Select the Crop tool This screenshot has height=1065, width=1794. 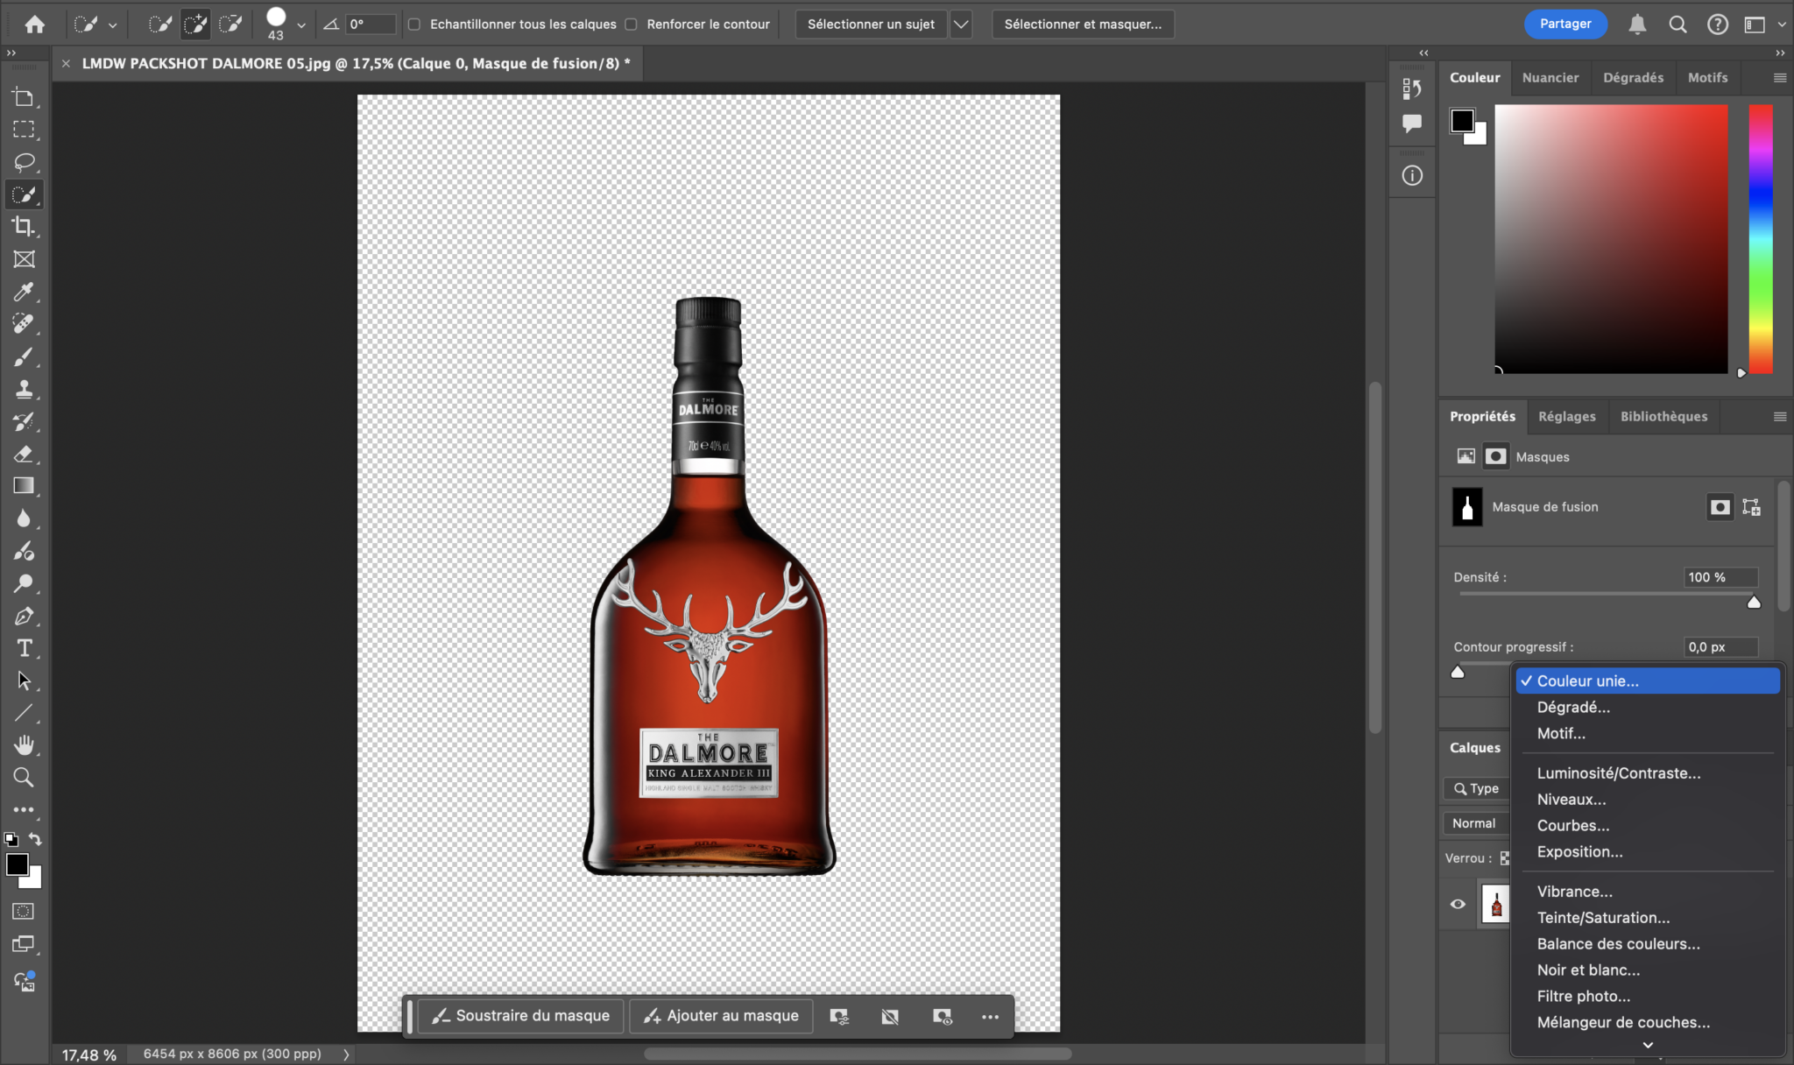coord(25,227)
